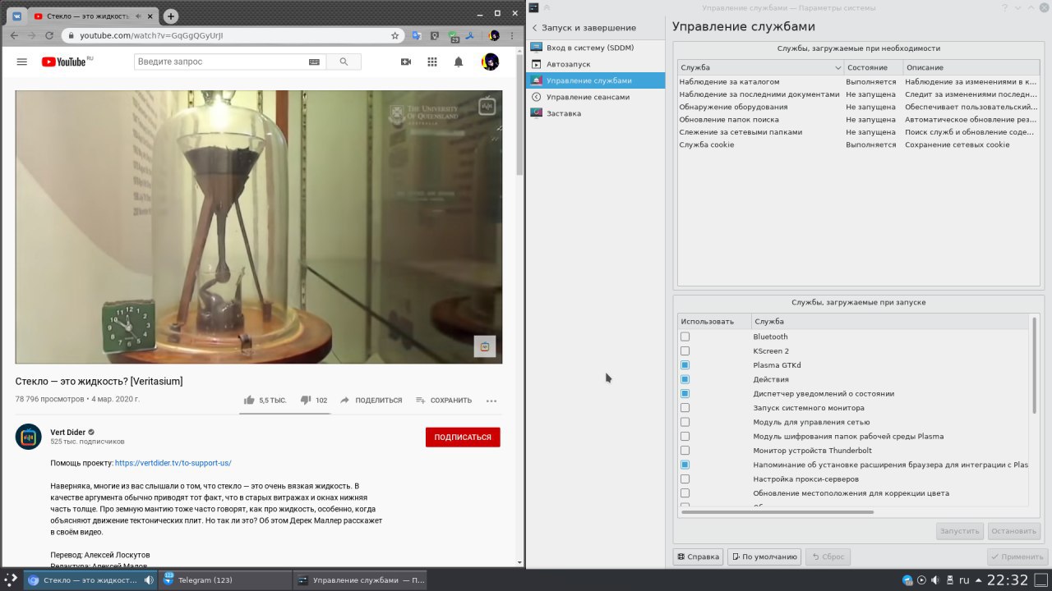Open the YouTube create video icon
Viewport: 1052px width, 591px height.
(405, 62)
